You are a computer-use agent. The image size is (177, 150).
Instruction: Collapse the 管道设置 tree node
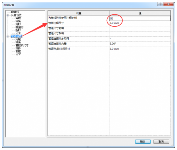tap(8, 36)
